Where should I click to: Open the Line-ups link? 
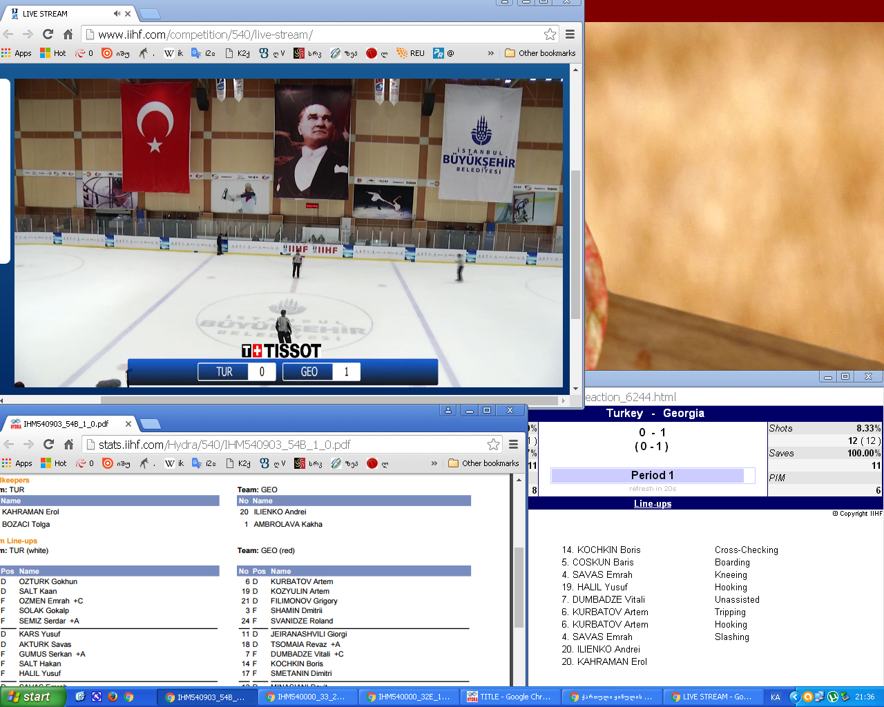(x=652, y=503)
